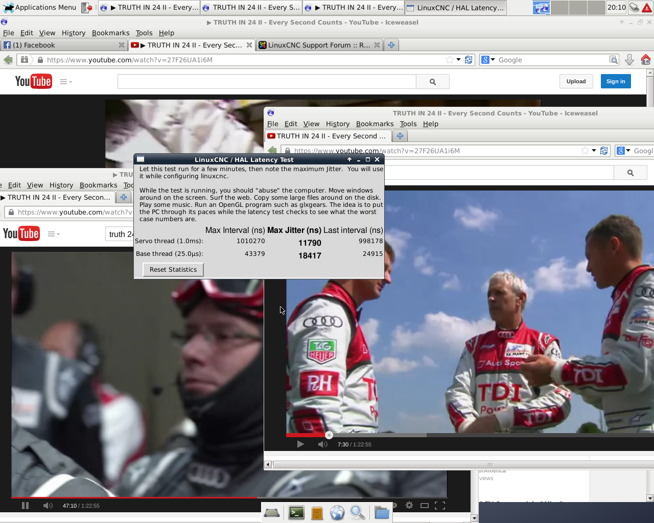Click the red warning tray icon
This screenshot has height=523, width=654.
[x=647, y=8]
